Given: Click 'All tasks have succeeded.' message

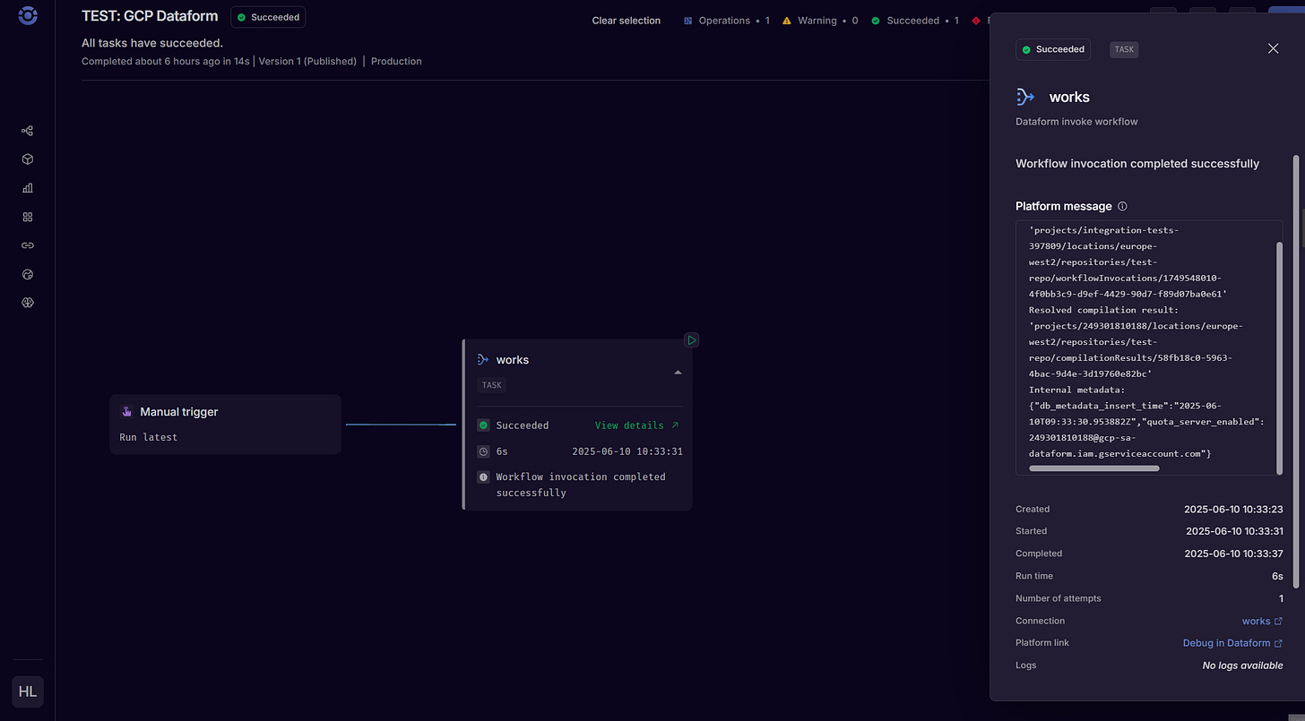Looking at the screenshot, I should coord(152,43).
